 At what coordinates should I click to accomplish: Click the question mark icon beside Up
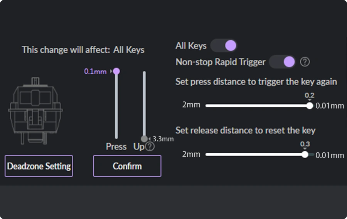pyautogui.click(x=150, y=146)
